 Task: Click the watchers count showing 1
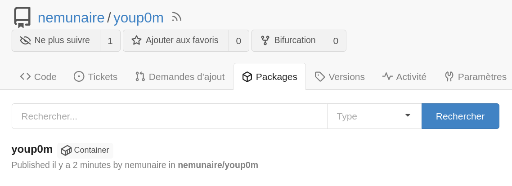[x=110, y=41]
